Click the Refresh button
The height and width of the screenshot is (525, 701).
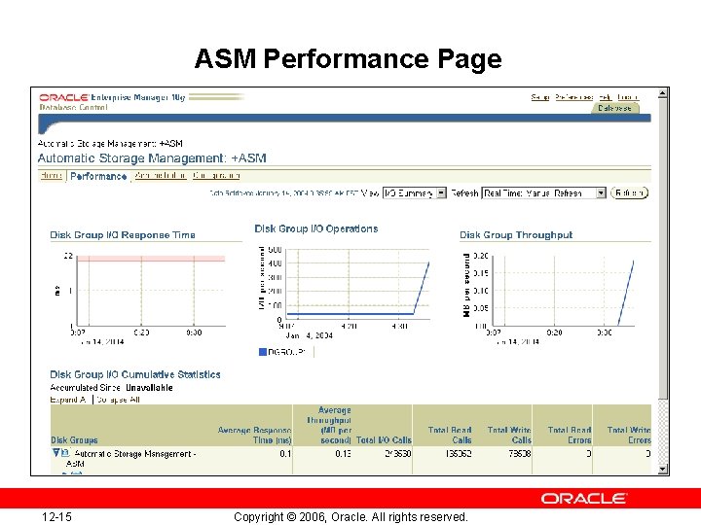(x=630, y=192)
